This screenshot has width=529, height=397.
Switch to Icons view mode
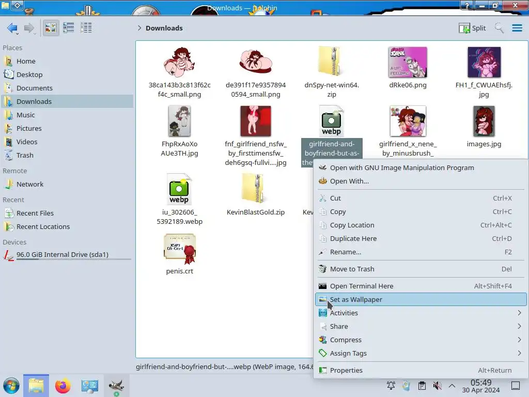pos(51,28)
